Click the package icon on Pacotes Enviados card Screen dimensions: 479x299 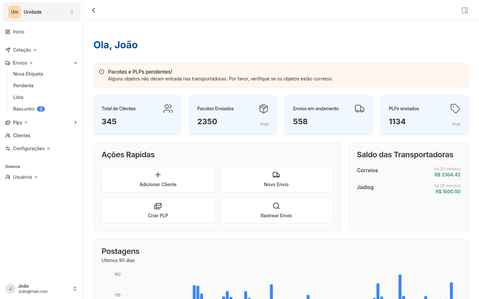coord(264,109)
